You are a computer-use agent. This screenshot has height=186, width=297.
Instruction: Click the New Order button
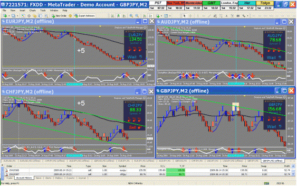click(59, 16)
